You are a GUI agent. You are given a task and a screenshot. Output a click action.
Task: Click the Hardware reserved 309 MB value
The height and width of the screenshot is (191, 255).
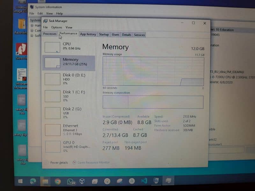tap(188, 130)
